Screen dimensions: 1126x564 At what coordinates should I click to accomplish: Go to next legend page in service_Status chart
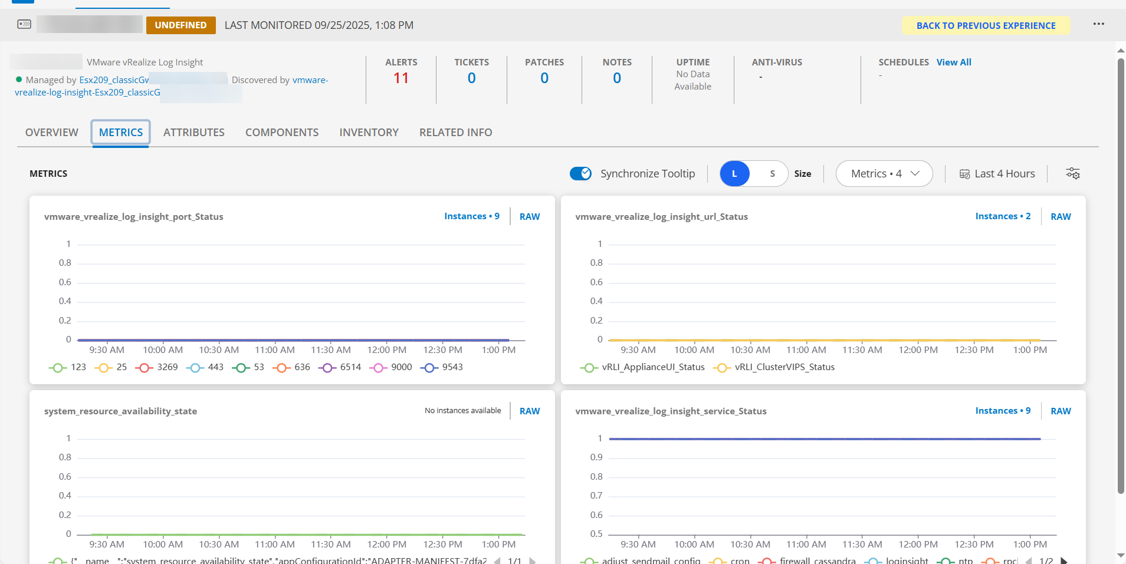1064,560
